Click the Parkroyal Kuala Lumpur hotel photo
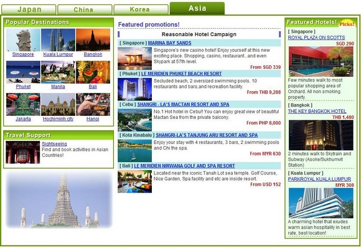Viewport: 361px width, 248px height. [321, 203]
